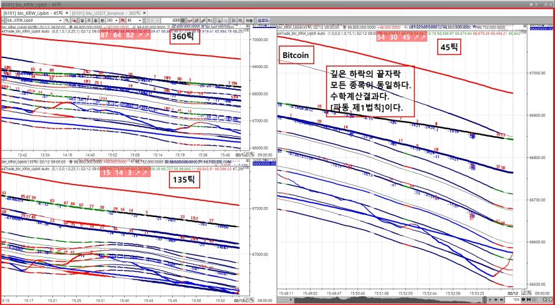555x305 pixels.
Task: Click the overview scrollbar handle at the bottom
Action: coord(485,299)
